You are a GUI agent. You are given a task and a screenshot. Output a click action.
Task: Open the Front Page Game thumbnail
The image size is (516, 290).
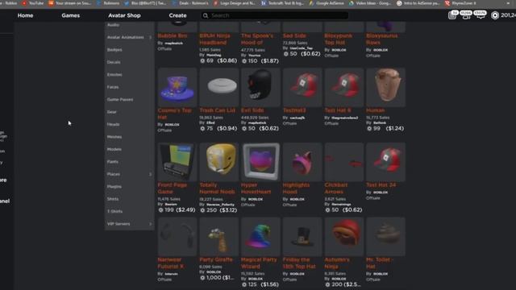coord(177,162)
